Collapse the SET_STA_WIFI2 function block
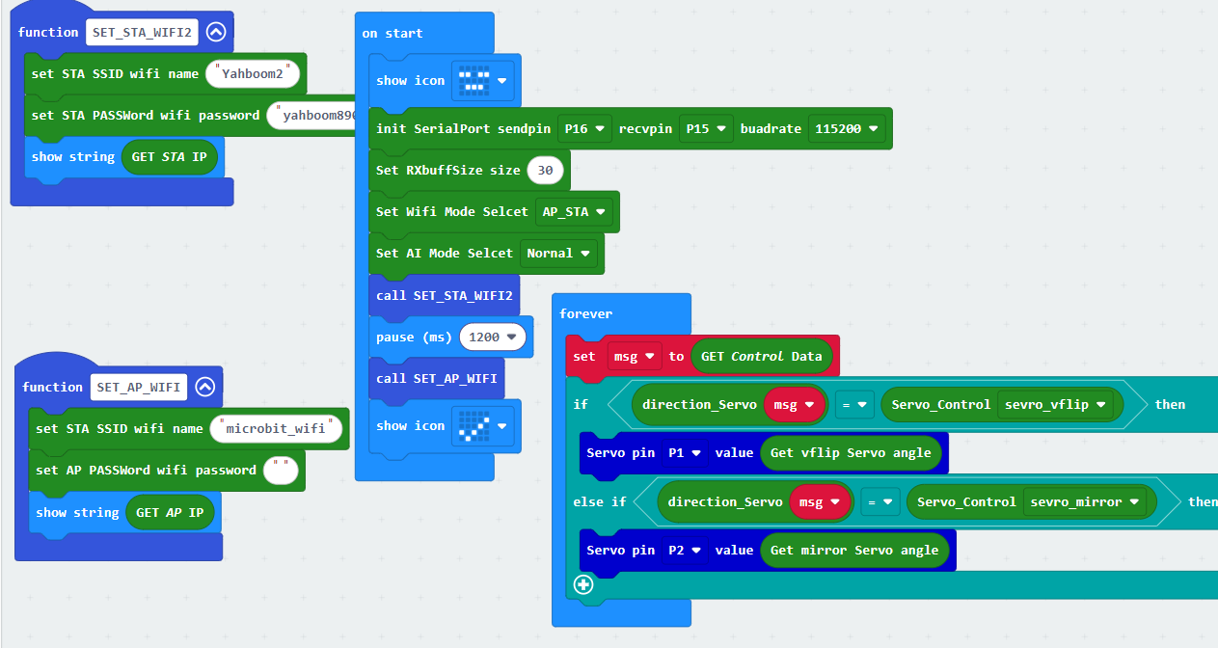The width and height of the screenshot is (1218, 648). pos(216,32)
